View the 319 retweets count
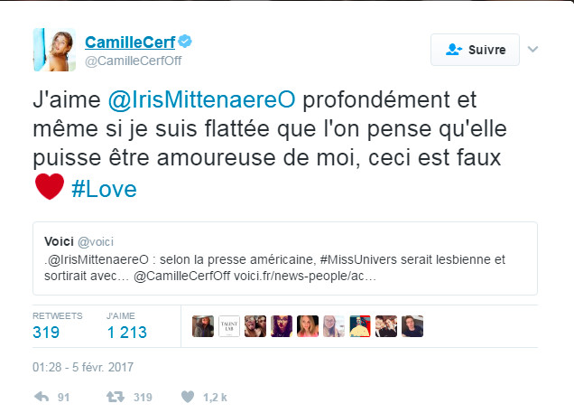The height and width of the screenshot is (413, 574). click(x=46, y=332)
